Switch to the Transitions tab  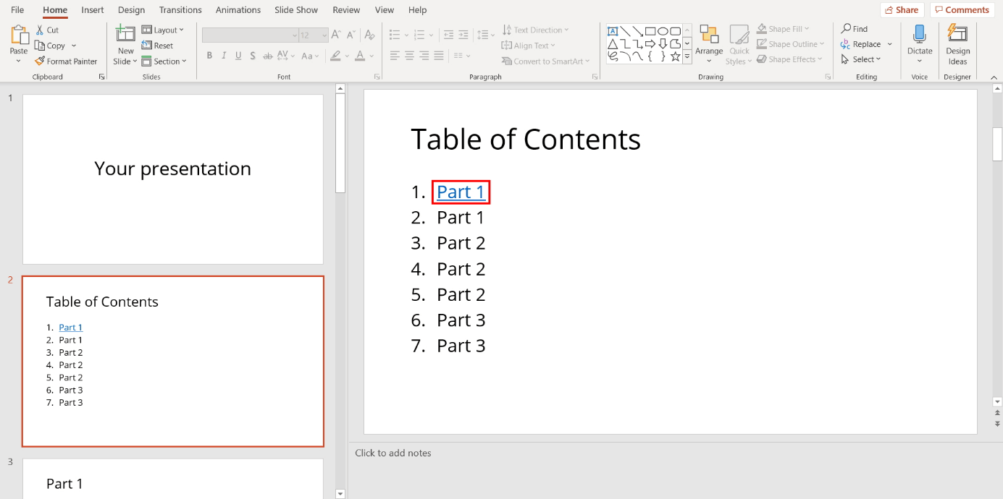tap(180, 9)
